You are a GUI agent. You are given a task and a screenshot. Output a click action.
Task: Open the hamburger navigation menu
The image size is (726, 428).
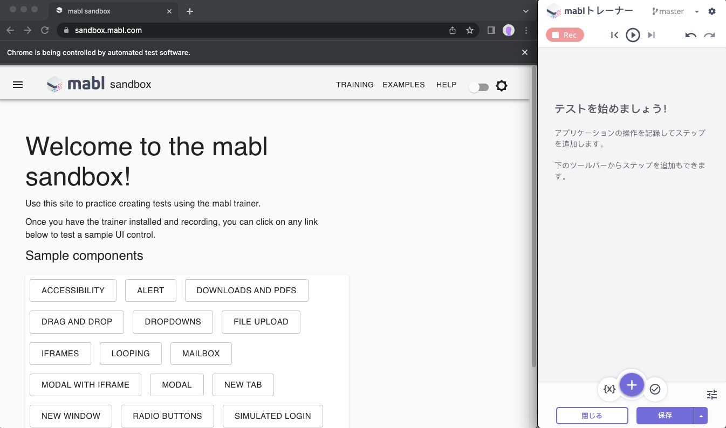coord(18,85)
